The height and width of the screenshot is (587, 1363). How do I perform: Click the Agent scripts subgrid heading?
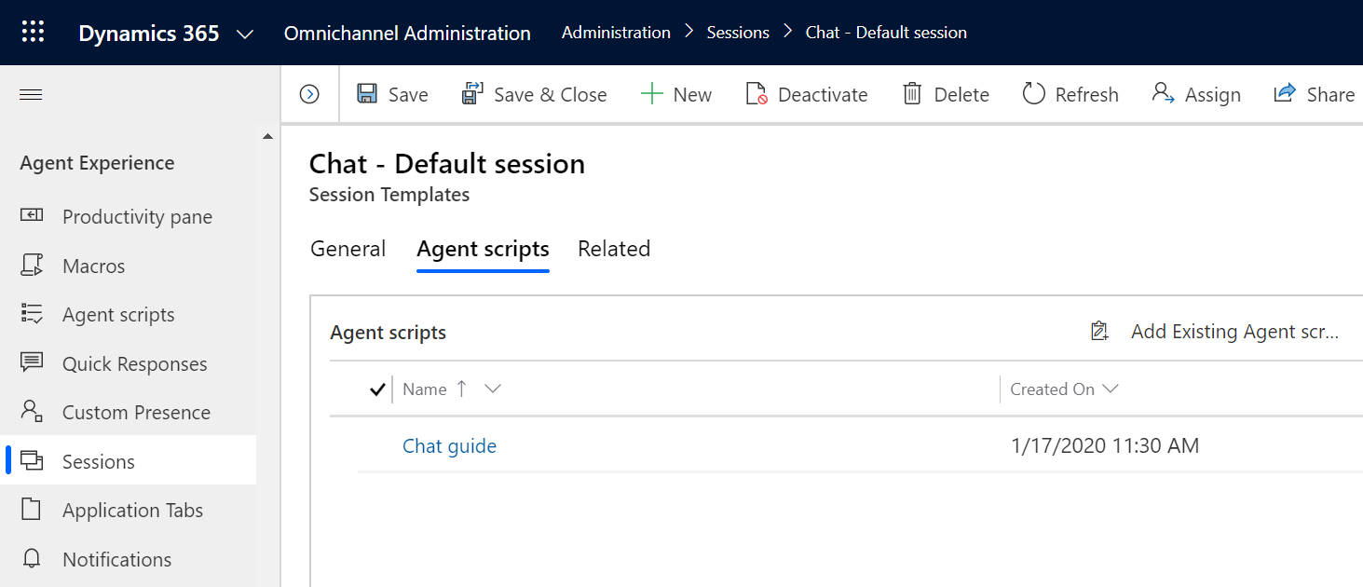[388, 333]
